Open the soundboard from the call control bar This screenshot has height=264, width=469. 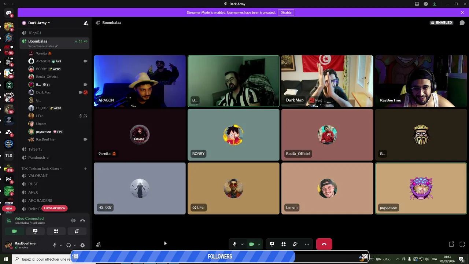click(295, 244)
